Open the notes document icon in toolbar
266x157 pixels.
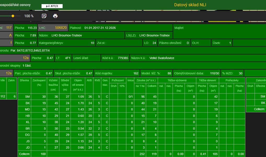click(x=44, y=16)
